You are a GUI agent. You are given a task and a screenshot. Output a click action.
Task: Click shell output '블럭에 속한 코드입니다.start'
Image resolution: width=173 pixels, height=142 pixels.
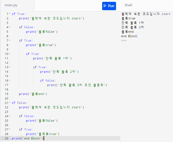tap(146, 14)
